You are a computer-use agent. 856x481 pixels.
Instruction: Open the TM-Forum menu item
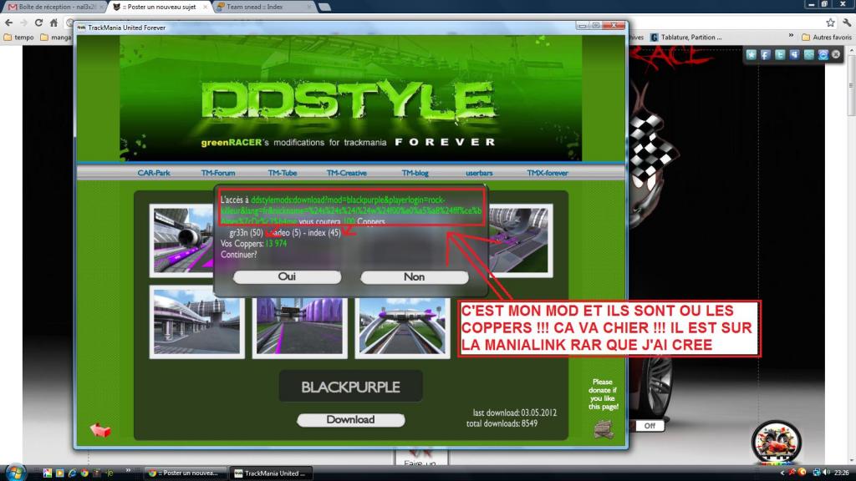pos(218,173)
